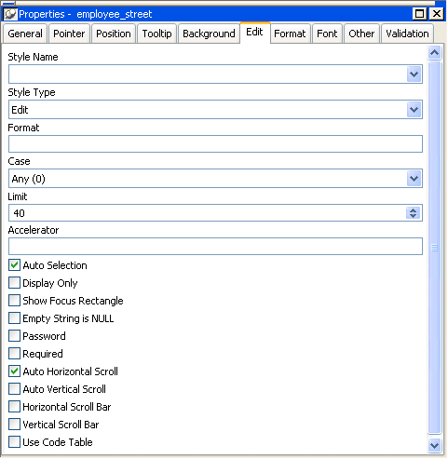Viewport: 448px width, 459px height.
Task: Open the Background tab
Action: pos(209,34)
